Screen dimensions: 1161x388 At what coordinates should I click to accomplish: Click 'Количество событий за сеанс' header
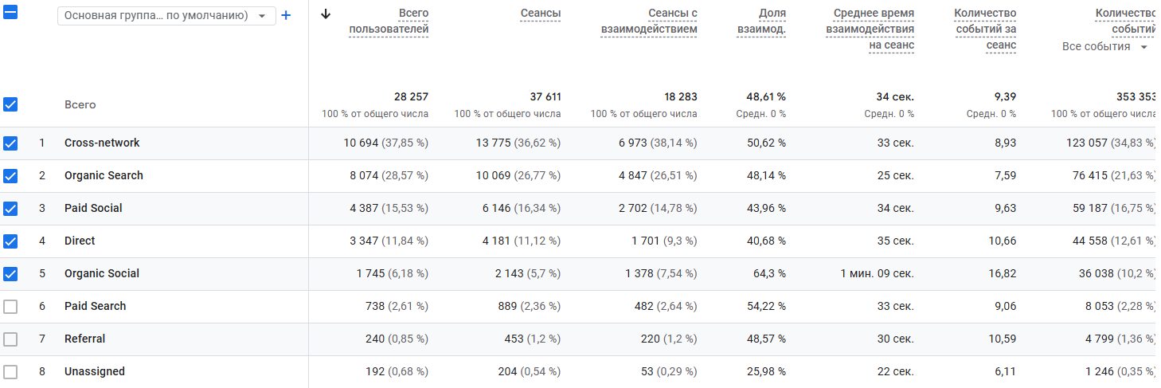985,29
